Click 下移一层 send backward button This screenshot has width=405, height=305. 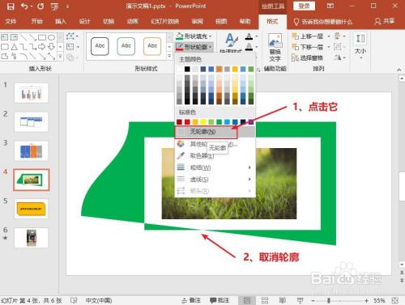(x=308, y=47)
